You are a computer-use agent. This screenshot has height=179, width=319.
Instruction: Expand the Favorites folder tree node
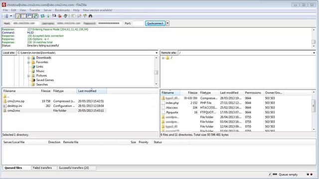tap(29, 62)
